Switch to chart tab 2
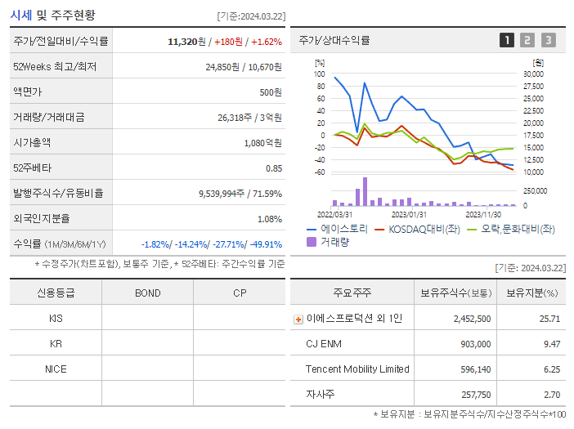Image resolution: width=574 pixels, height=429 pixels. point(527,40)
